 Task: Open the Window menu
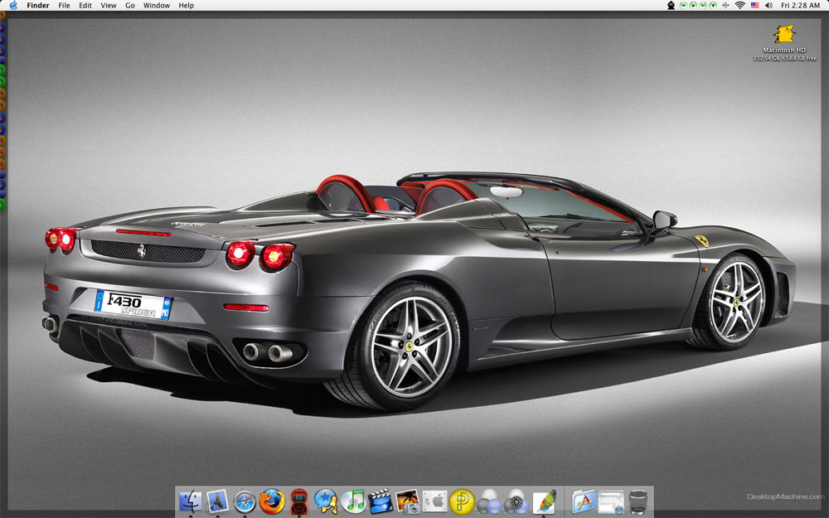coord(157,5)
